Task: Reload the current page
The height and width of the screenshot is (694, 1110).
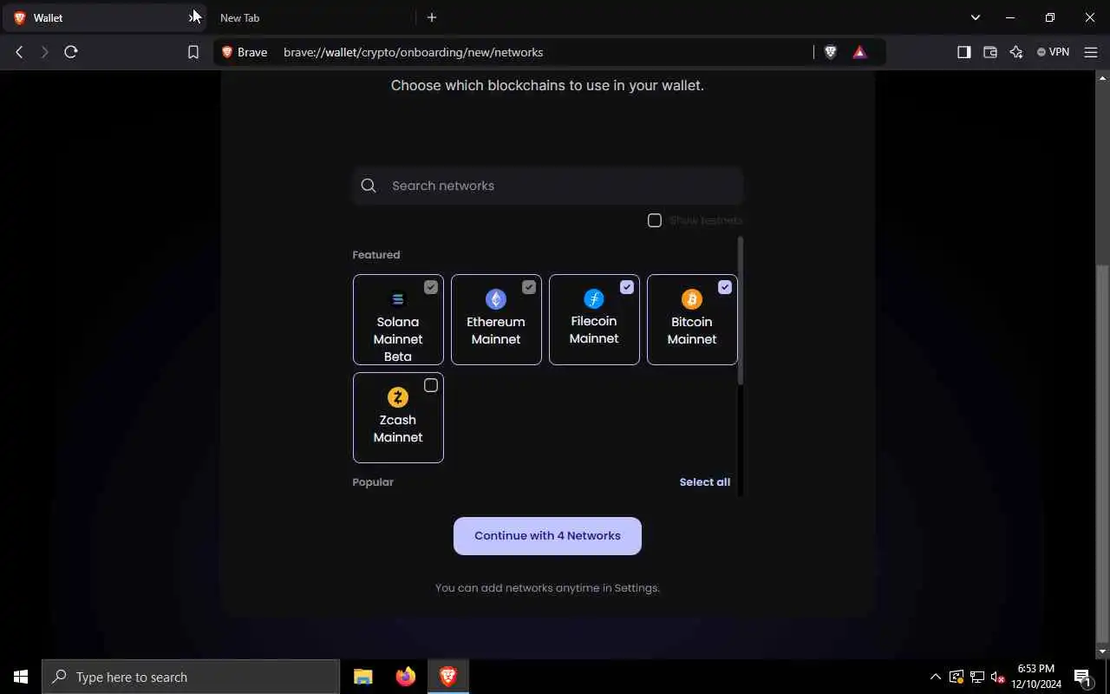Action: (x=71, y=52)
